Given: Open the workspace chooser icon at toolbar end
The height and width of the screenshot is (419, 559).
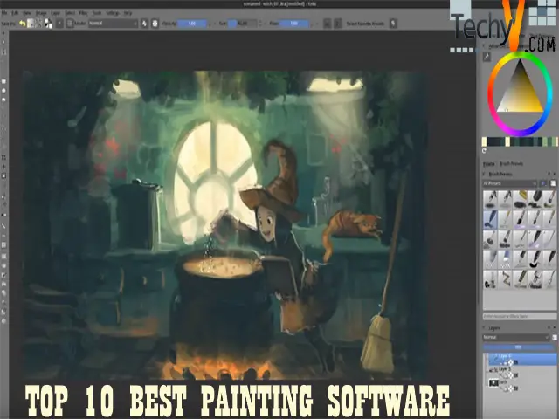Looking at the screenshot, I should [x=393, y=24].
